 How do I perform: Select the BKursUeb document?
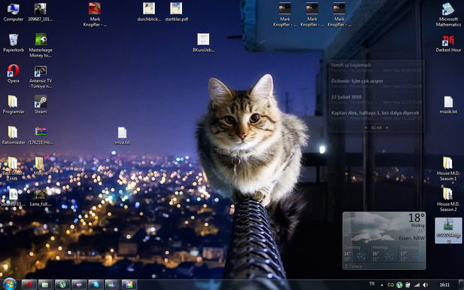(x=203, y=43)
